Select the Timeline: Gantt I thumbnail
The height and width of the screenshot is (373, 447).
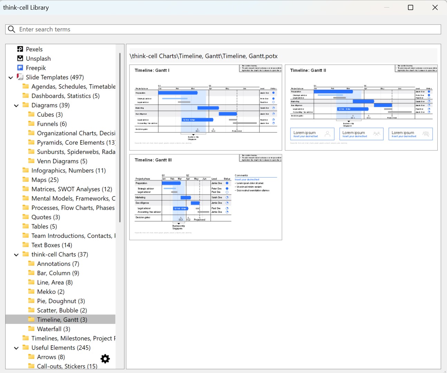[x=206, y=107]
